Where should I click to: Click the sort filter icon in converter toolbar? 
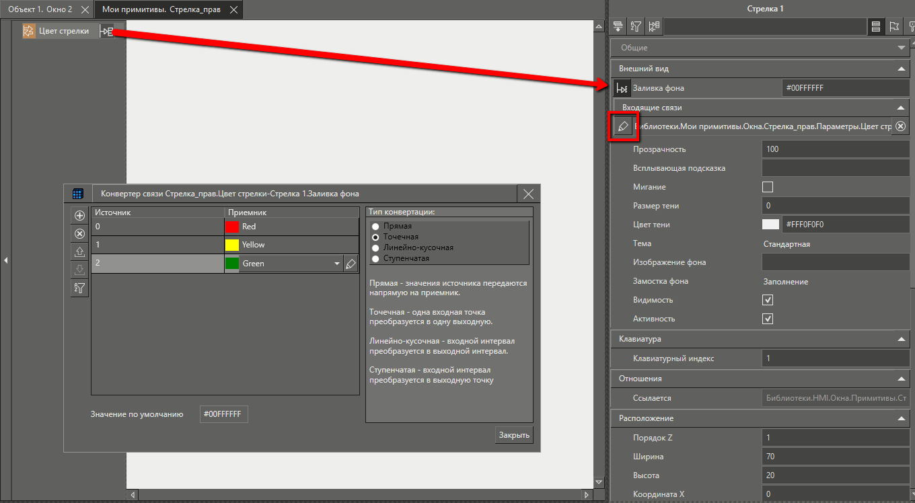[x=79, y=288]
